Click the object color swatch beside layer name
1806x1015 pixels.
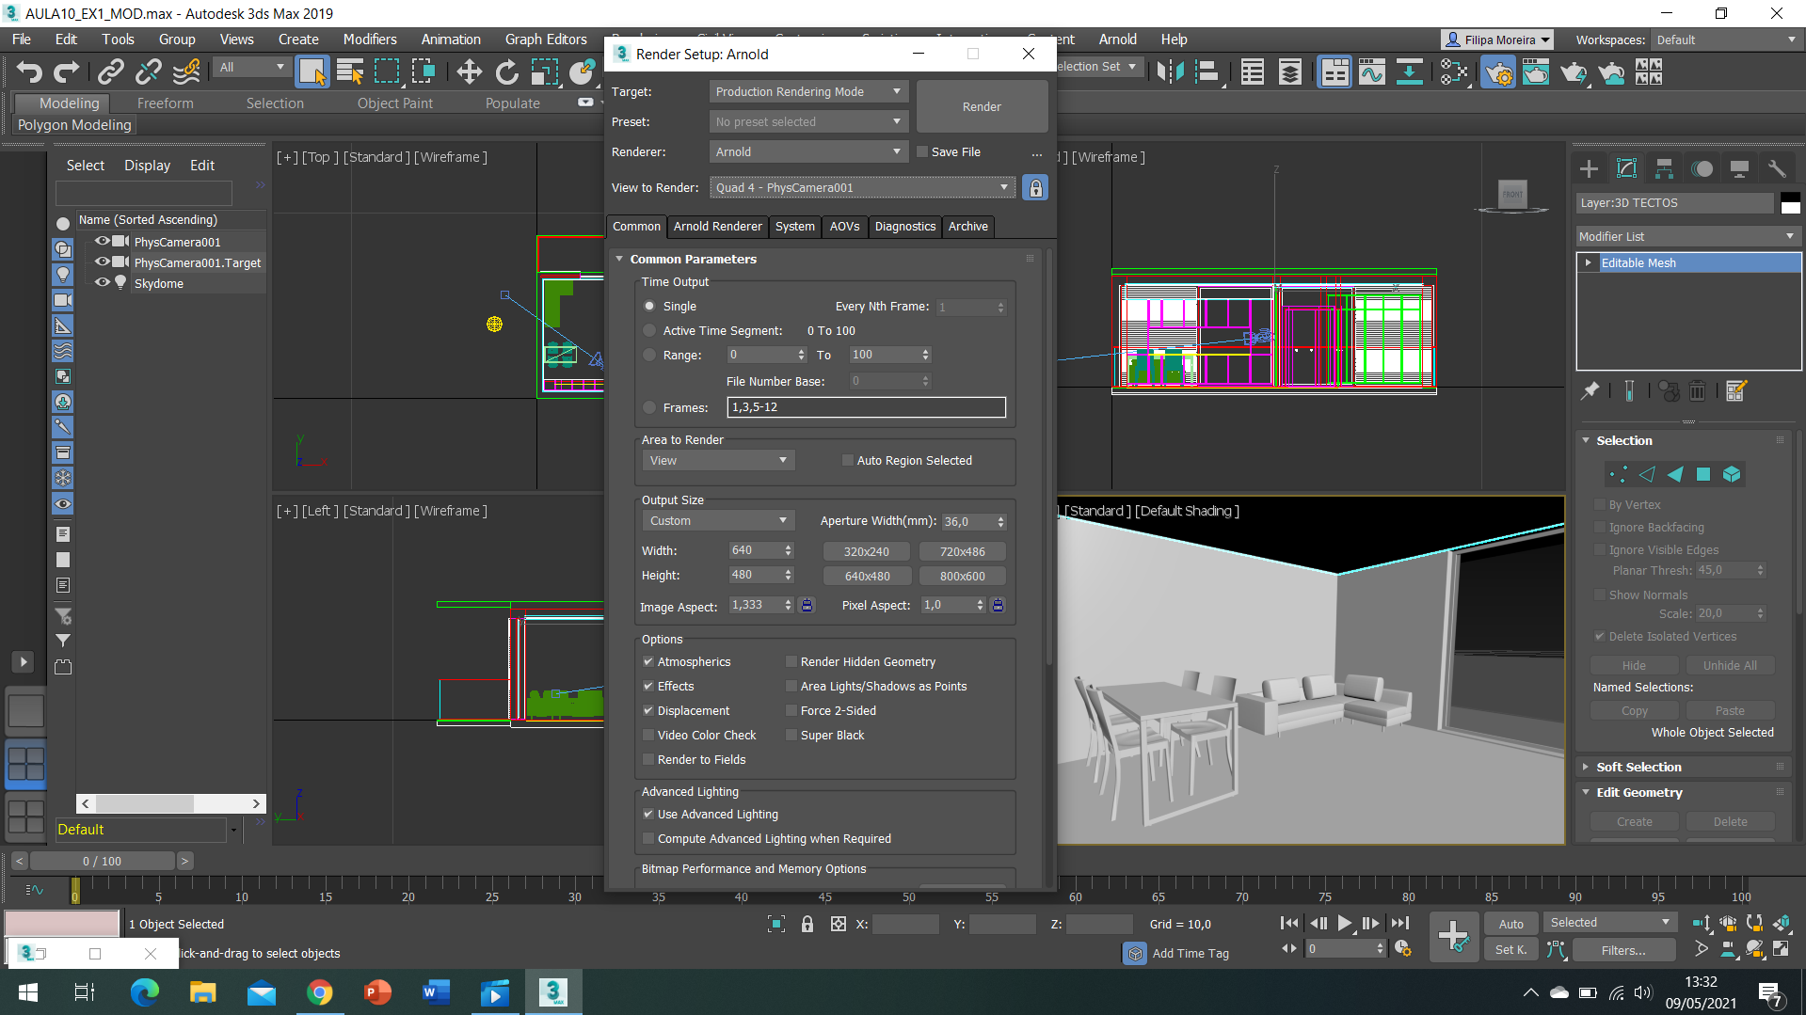click(x=1790, y=203)
